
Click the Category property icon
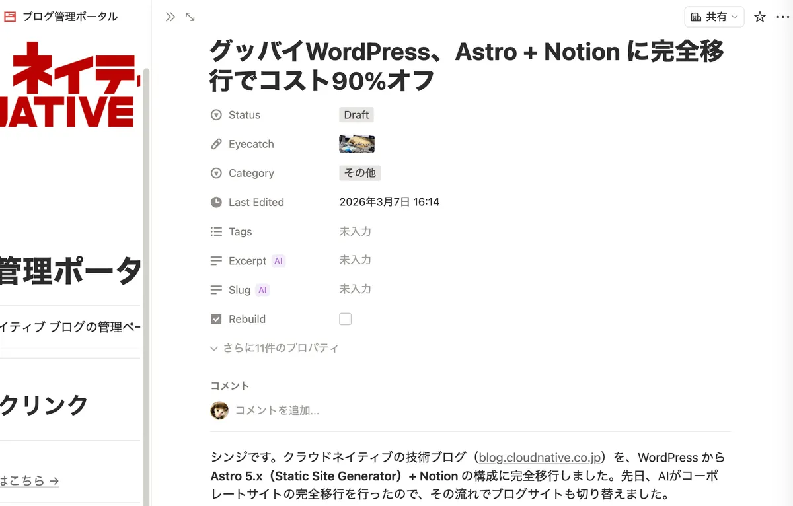[216, 173]
